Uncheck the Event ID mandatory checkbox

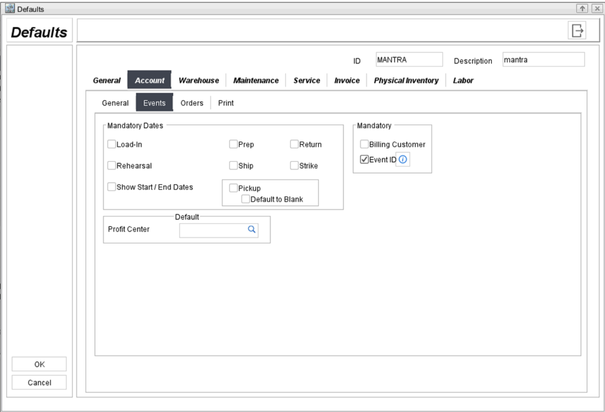click(364, 160)
